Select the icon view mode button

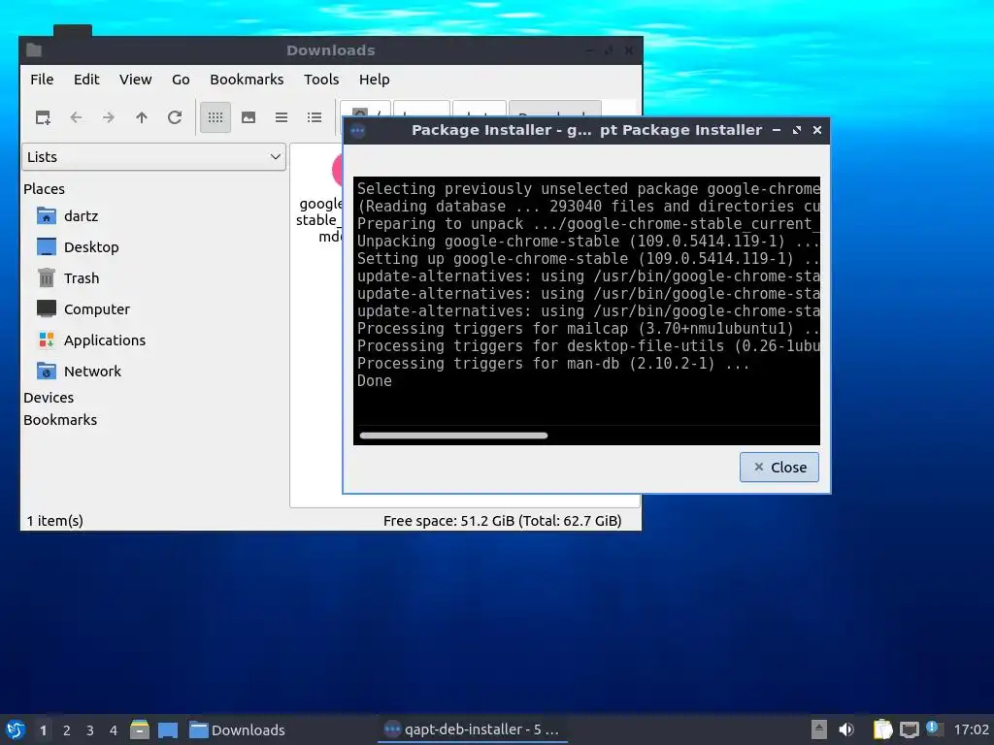[x=215, y=117]
